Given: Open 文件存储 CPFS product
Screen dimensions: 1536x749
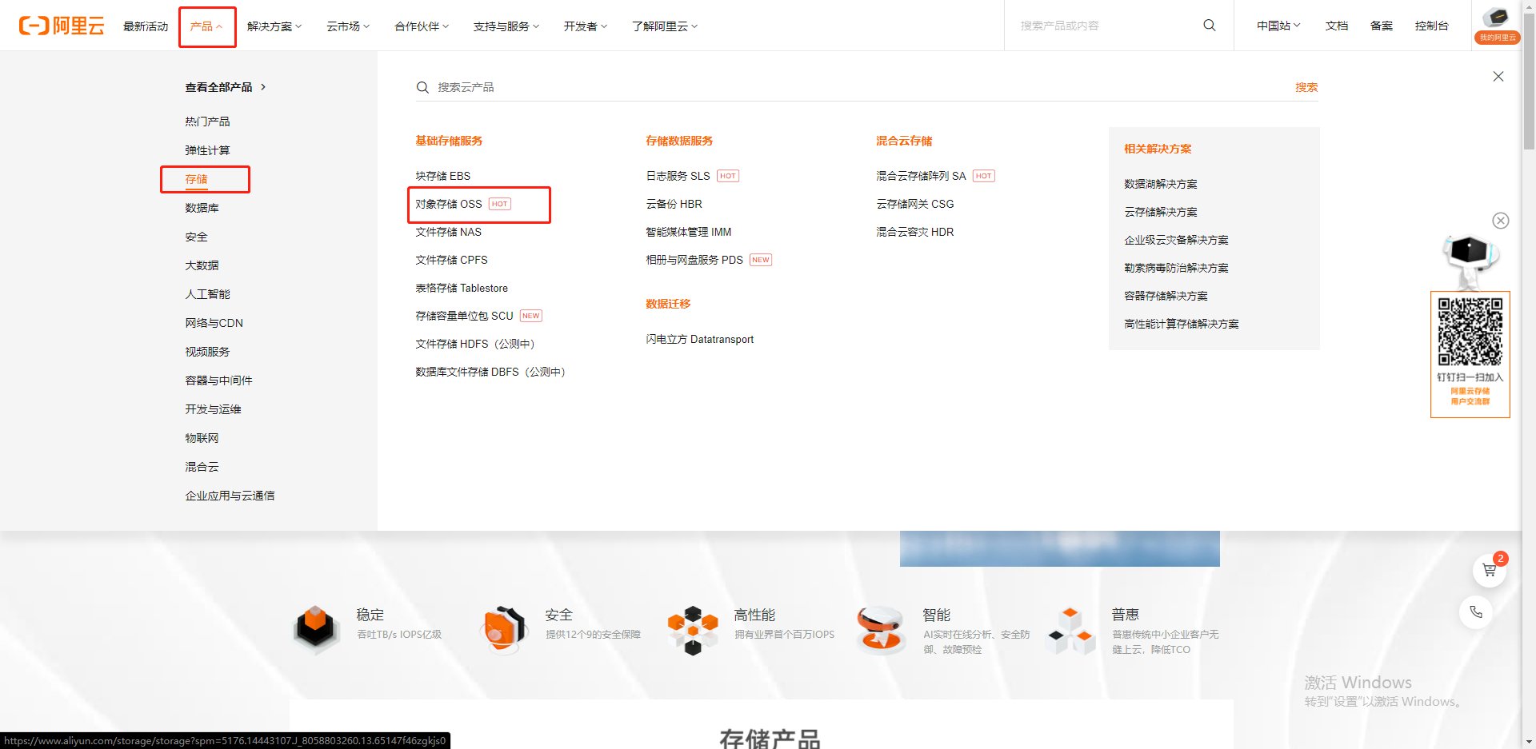Looking at the screenshot, I should click(451, 260).
